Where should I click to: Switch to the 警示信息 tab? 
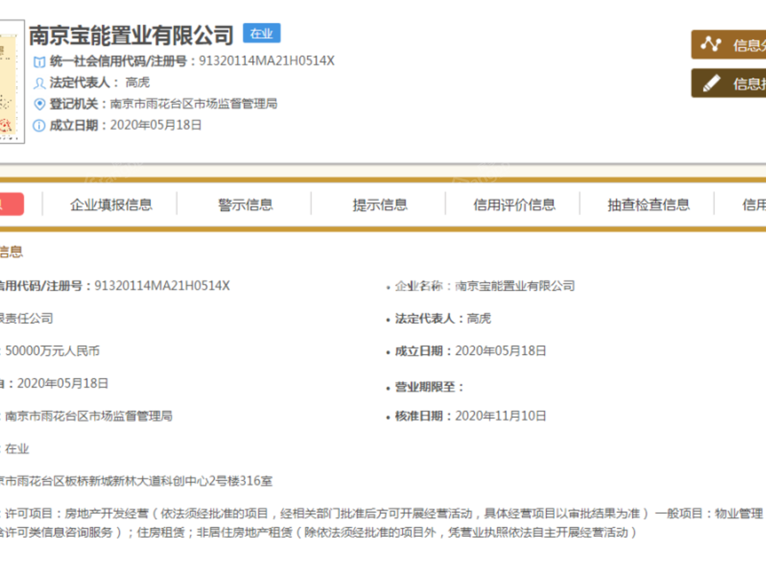(246, 204)
